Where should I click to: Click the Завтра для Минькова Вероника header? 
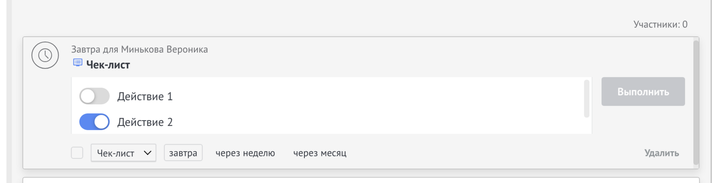coord(139,49)
